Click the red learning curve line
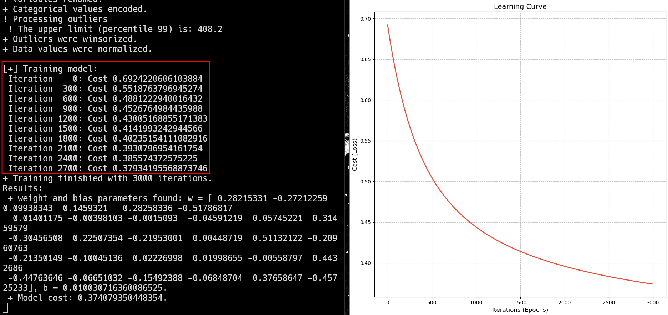The height and width of the screenshot is (315, 668). coord(476,227)
